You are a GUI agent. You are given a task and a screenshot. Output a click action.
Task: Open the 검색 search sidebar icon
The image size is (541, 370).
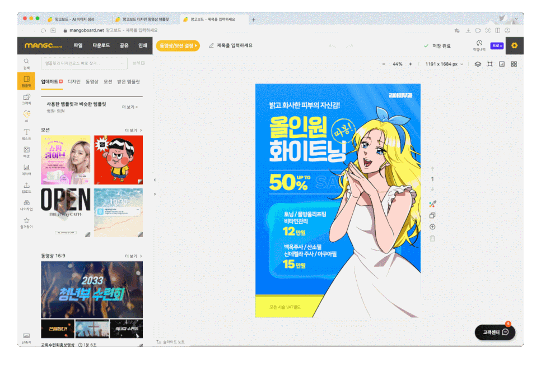[26, 63]
